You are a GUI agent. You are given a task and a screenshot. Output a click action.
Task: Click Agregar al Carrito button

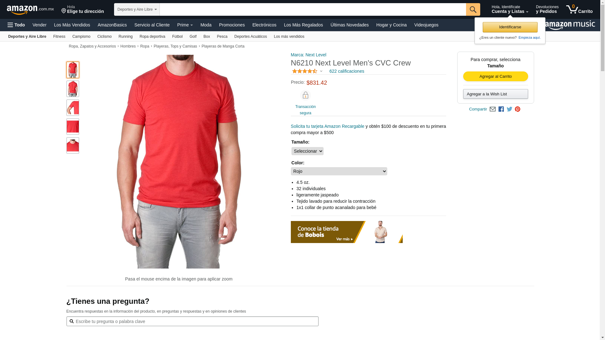[x=496, y=76]
